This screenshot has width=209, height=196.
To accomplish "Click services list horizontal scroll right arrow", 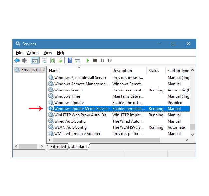I will (x=187, y=140).
